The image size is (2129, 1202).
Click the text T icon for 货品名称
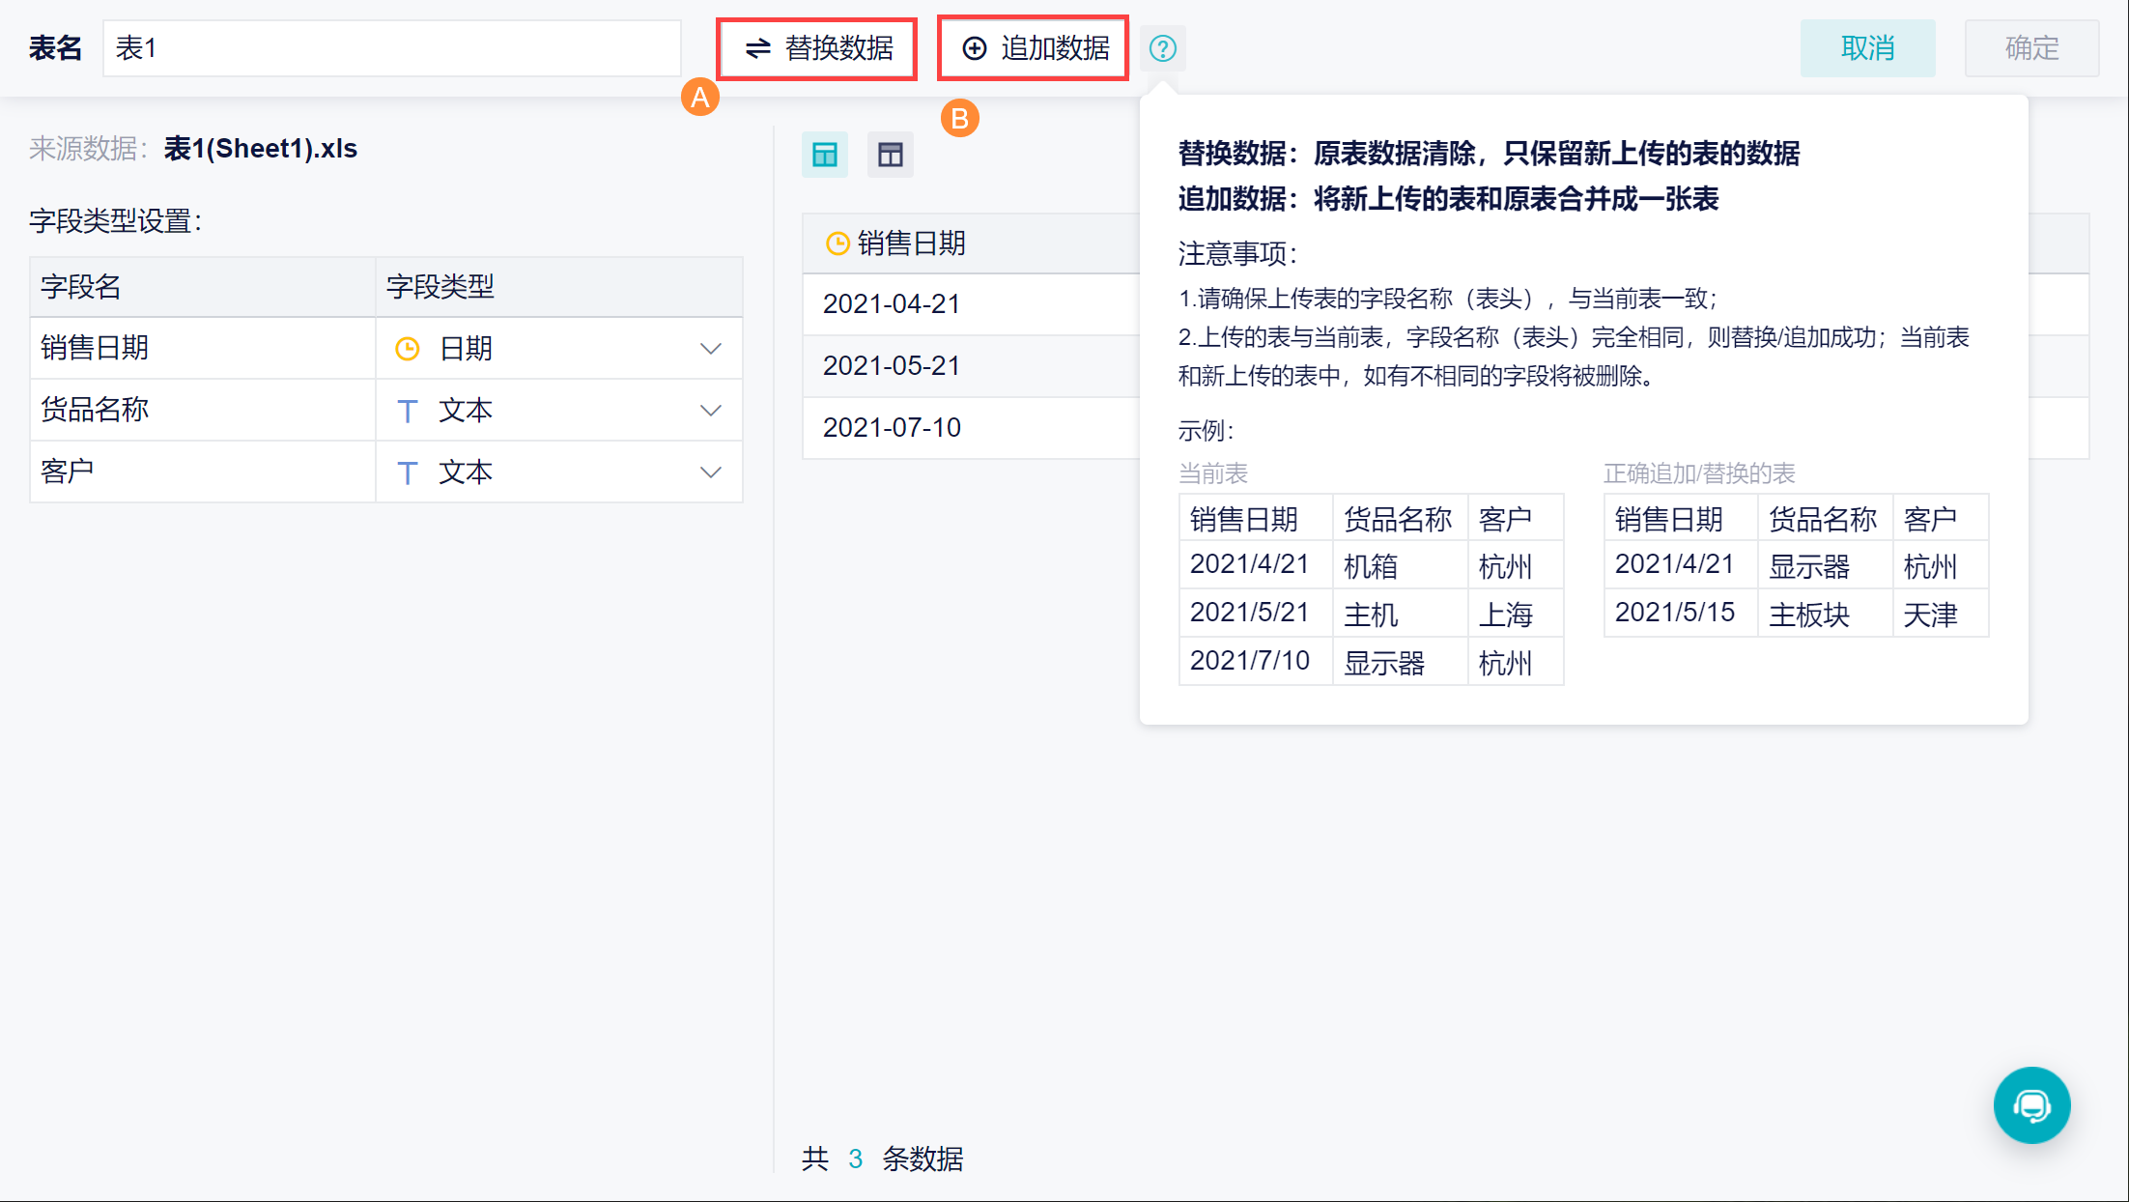[x=408, y=411]
